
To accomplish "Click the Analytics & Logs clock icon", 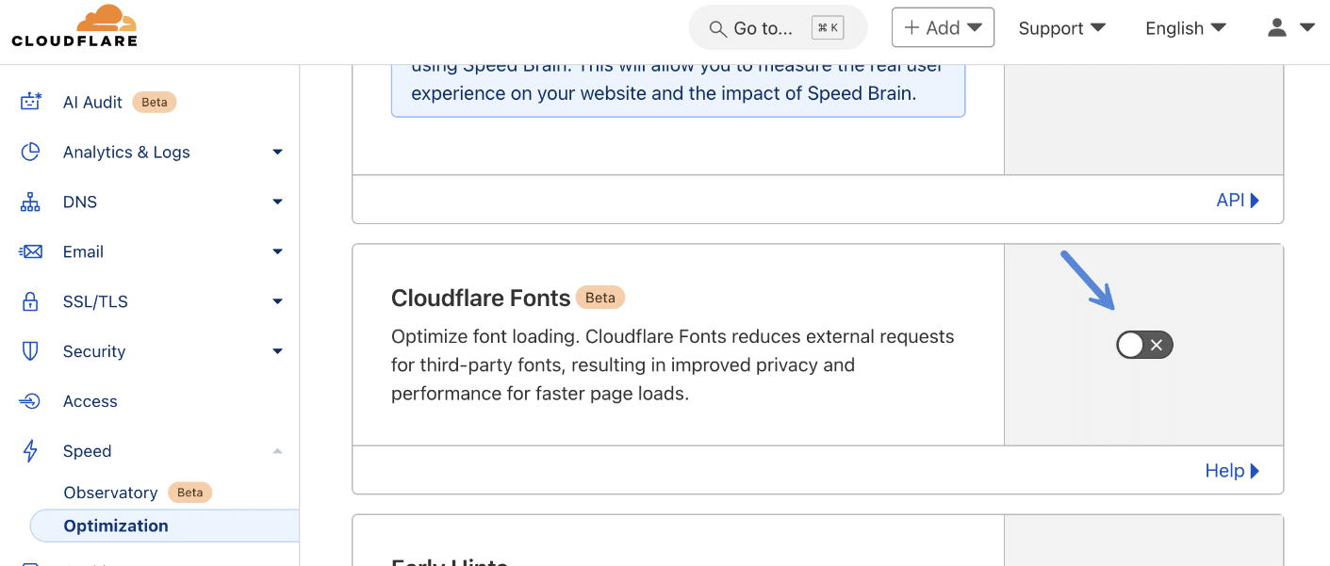I will [x=30, y=152].
